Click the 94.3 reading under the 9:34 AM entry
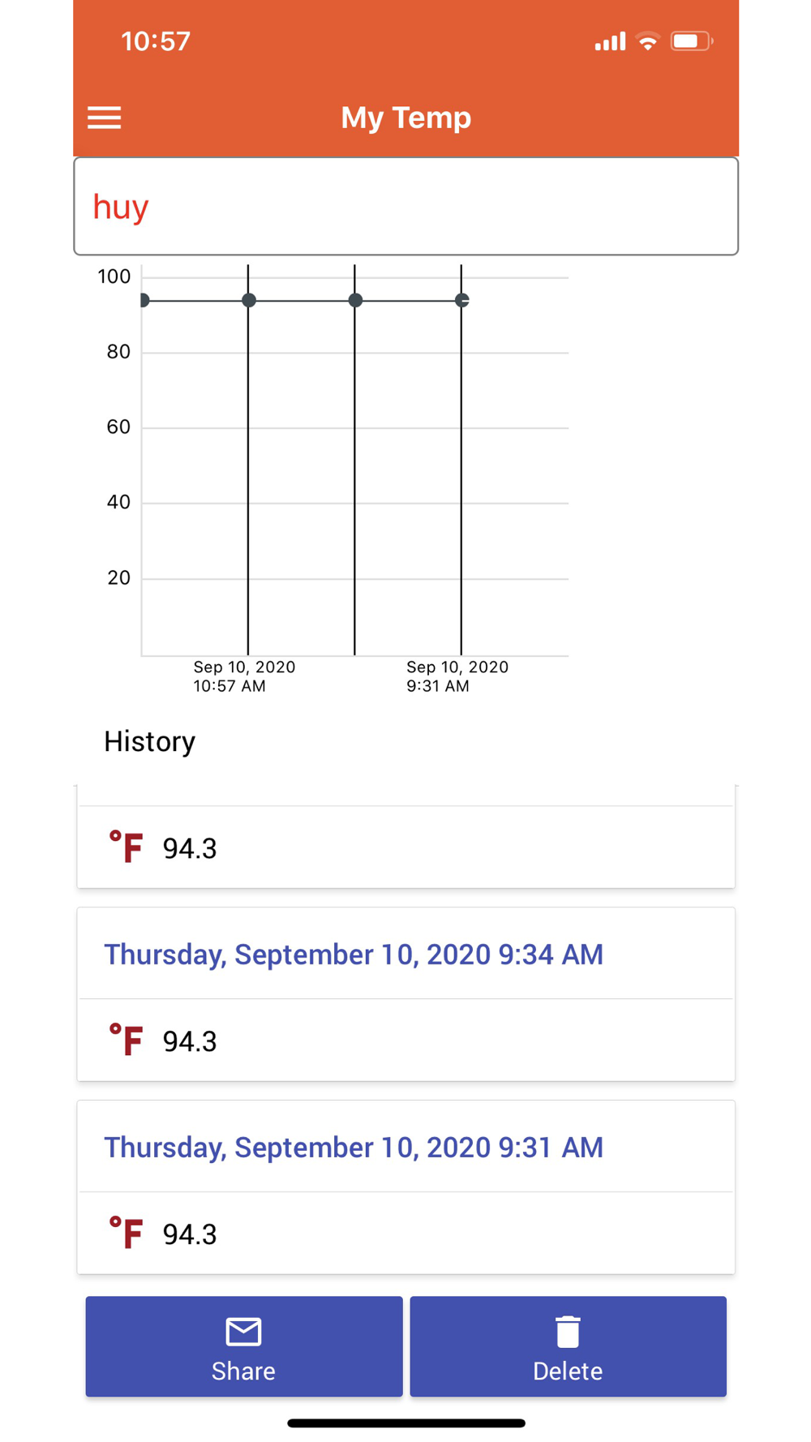811x1442 pixels. [x=190, y=1041]
